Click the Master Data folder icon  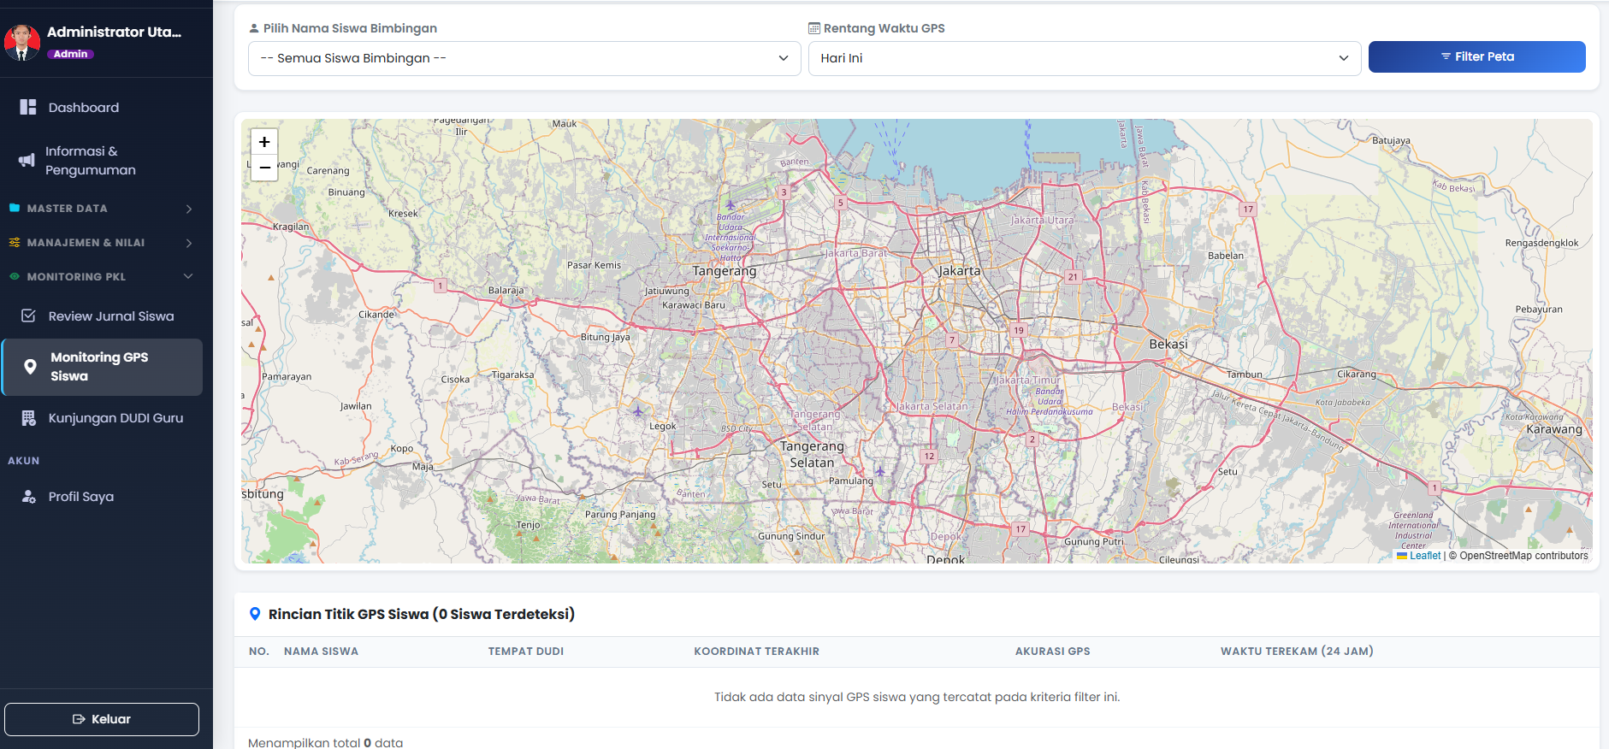[15, 208]
